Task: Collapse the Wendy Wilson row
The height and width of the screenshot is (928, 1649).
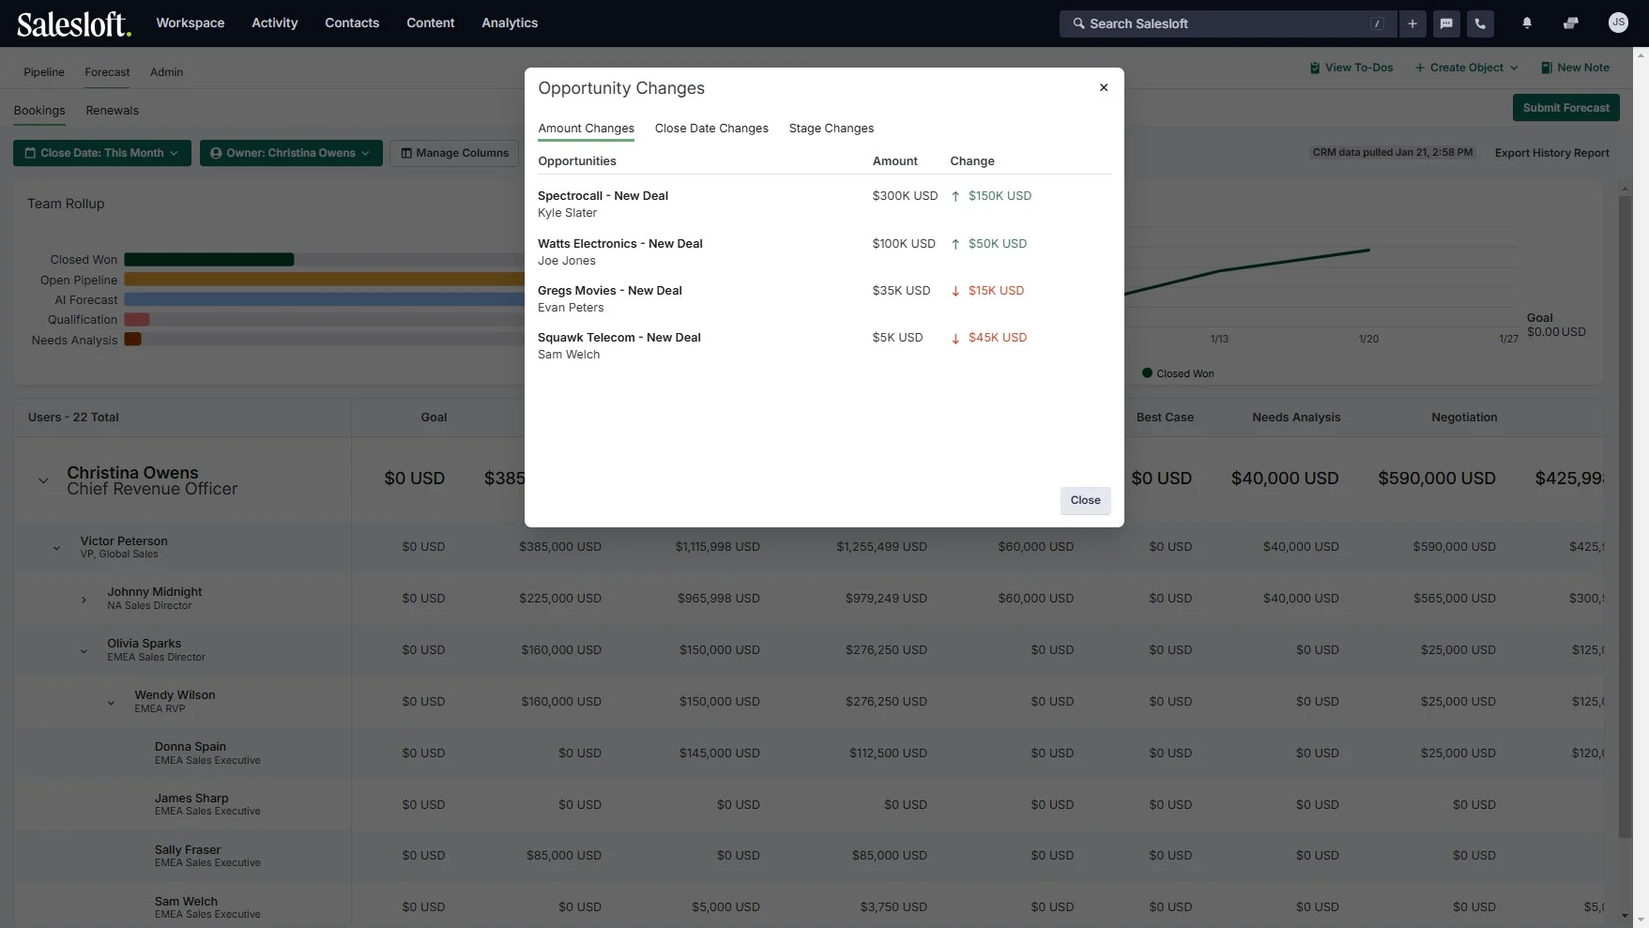Action: [111, 703]
